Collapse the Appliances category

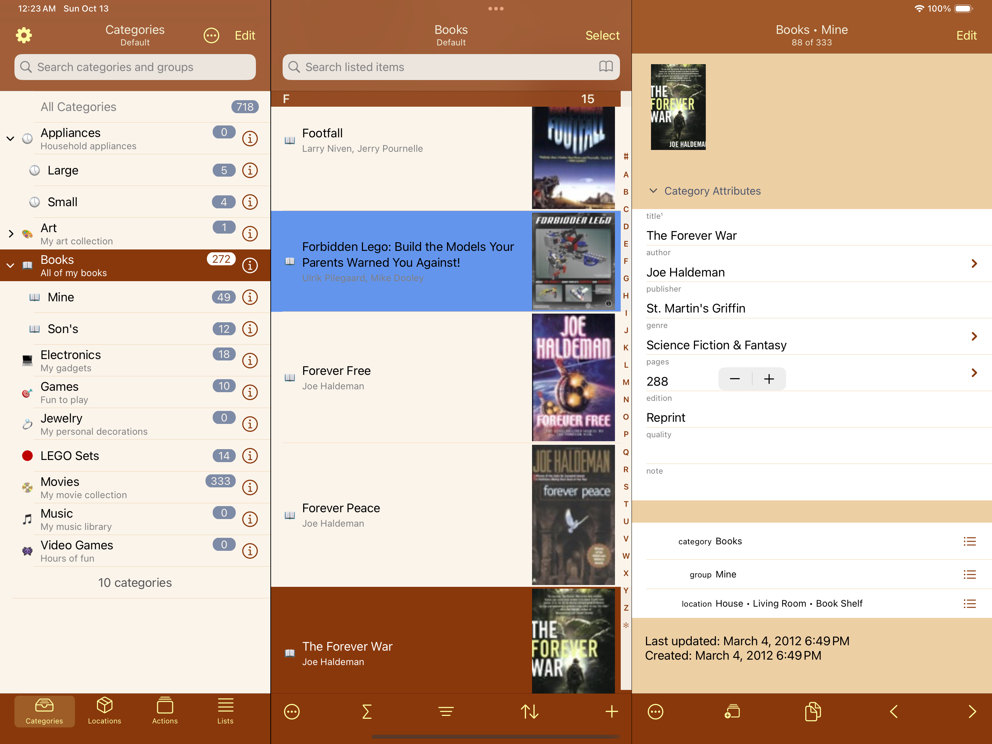click(10, 138)
